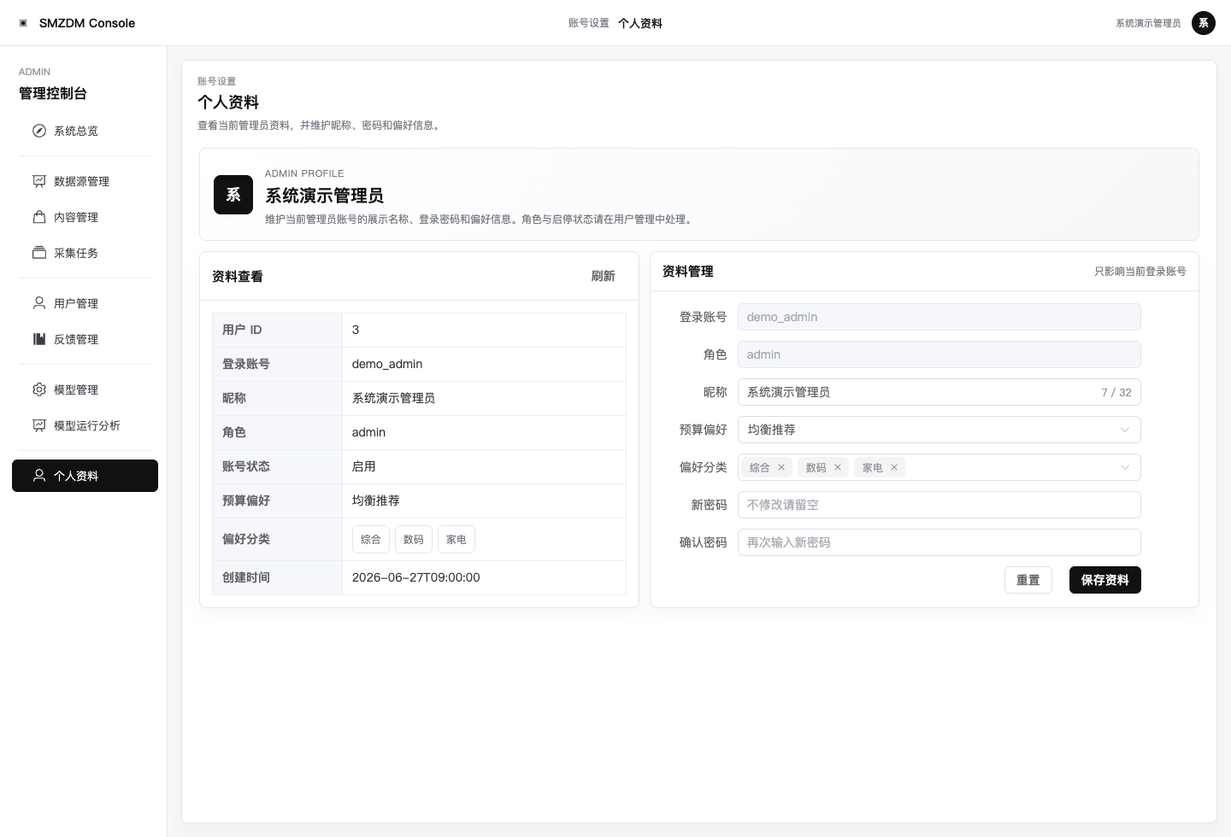Select 用户管理 in the sidebar
This screenshot has height=837, width=1231.
click(x=85, y=303)
